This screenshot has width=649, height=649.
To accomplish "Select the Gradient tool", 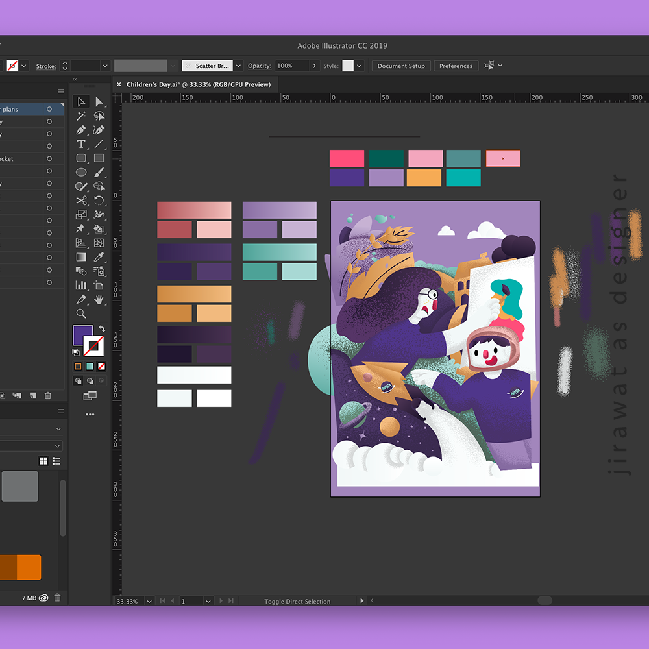I will 81,257.
